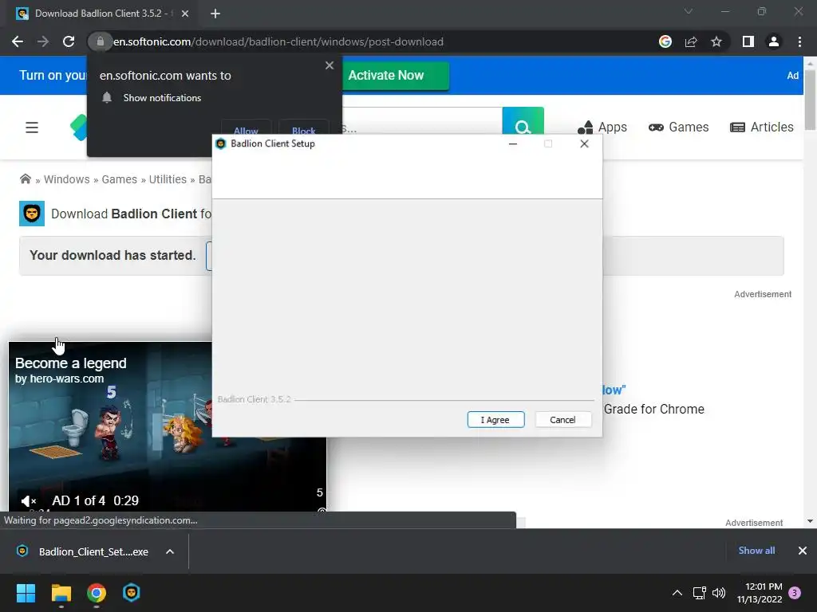Image resolution: width=817 pixels, height=612 pixels.
Task: Open the Chrome profile menu
Action: point(774,41)
